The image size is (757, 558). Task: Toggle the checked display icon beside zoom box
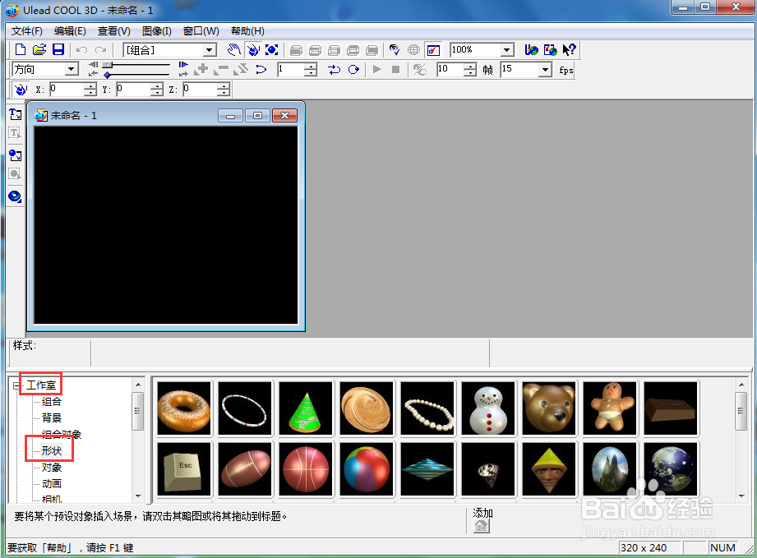point(433,50)
